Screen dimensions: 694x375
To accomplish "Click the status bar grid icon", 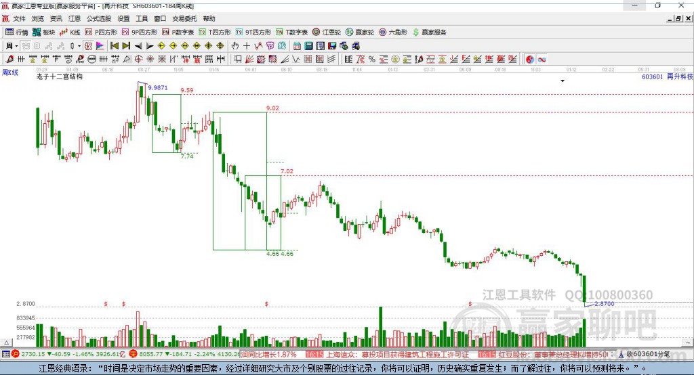I will point(5,354).
